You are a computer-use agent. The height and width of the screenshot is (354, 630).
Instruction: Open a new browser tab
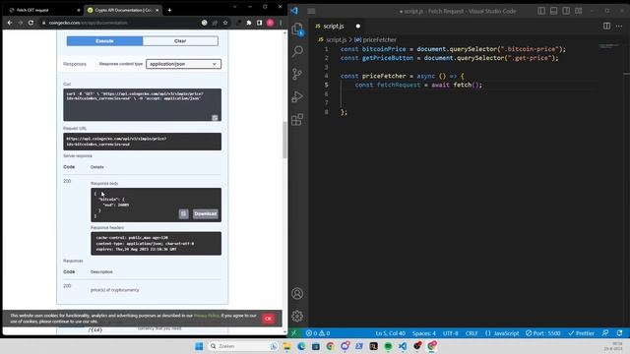point(169,10)
